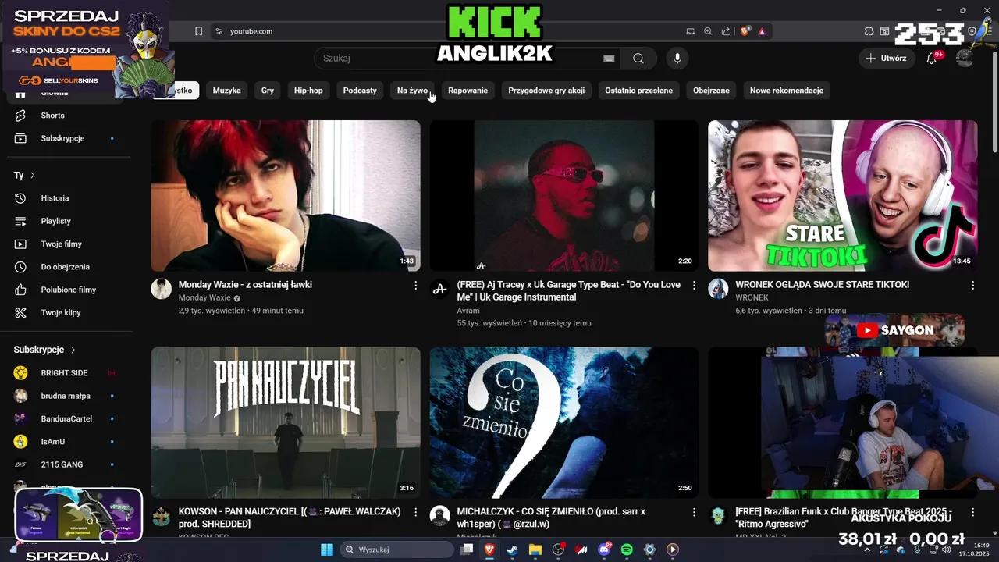Select the Na żywo filter chip

412,91
